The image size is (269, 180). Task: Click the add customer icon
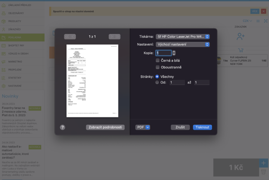point(240,36)
